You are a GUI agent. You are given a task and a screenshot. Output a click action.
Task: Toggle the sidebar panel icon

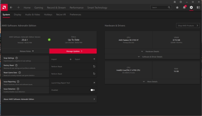(x=198, y=7)
